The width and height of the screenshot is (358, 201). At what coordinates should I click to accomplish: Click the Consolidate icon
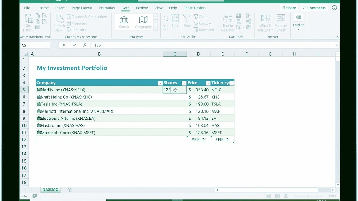[249, 15]
